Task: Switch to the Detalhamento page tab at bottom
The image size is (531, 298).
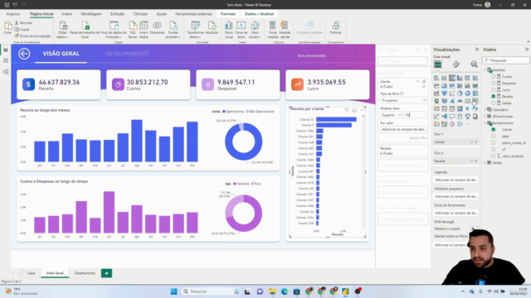Action: [x=85, y=273]
